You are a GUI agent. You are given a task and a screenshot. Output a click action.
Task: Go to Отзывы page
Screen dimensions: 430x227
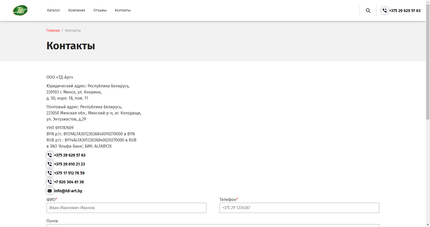coord(100,10)
